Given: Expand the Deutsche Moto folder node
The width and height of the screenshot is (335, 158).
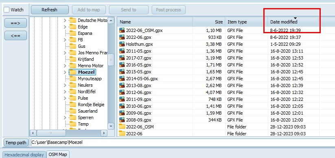Looking at the screenshot, I should tap(65, 20).
